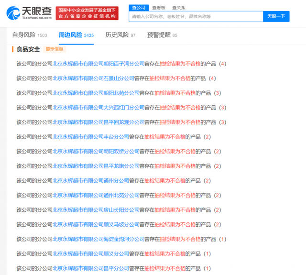Click the count (2) on 朝阳双桥 row
The width and height of the screenshot is (306, 275).
[x=218, y=152]
